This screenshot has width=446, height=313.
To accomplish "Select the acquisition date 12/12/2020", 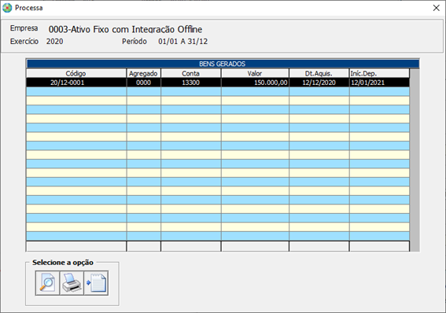I will (x=319, y=83).
